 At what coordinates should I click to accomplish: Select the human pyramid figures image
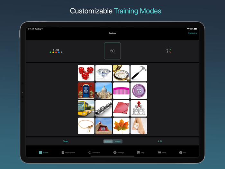click(x=139, y=108)
